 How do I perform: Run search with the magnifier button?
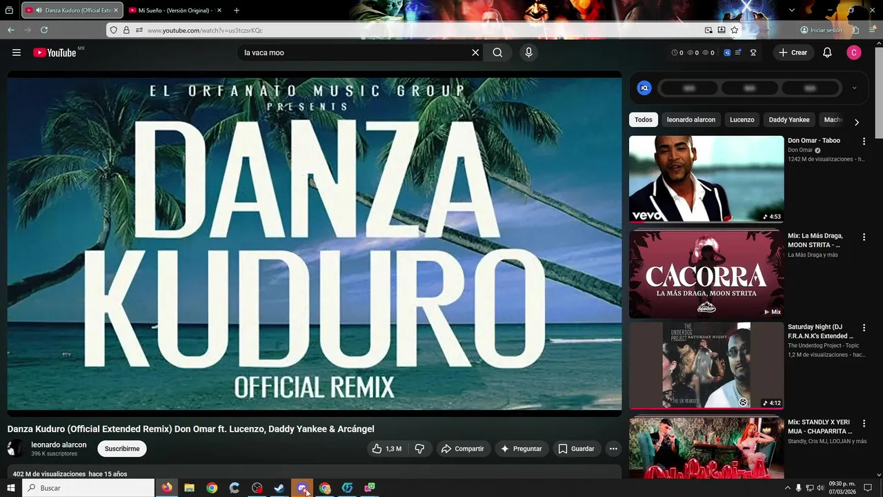coord(497,52)
